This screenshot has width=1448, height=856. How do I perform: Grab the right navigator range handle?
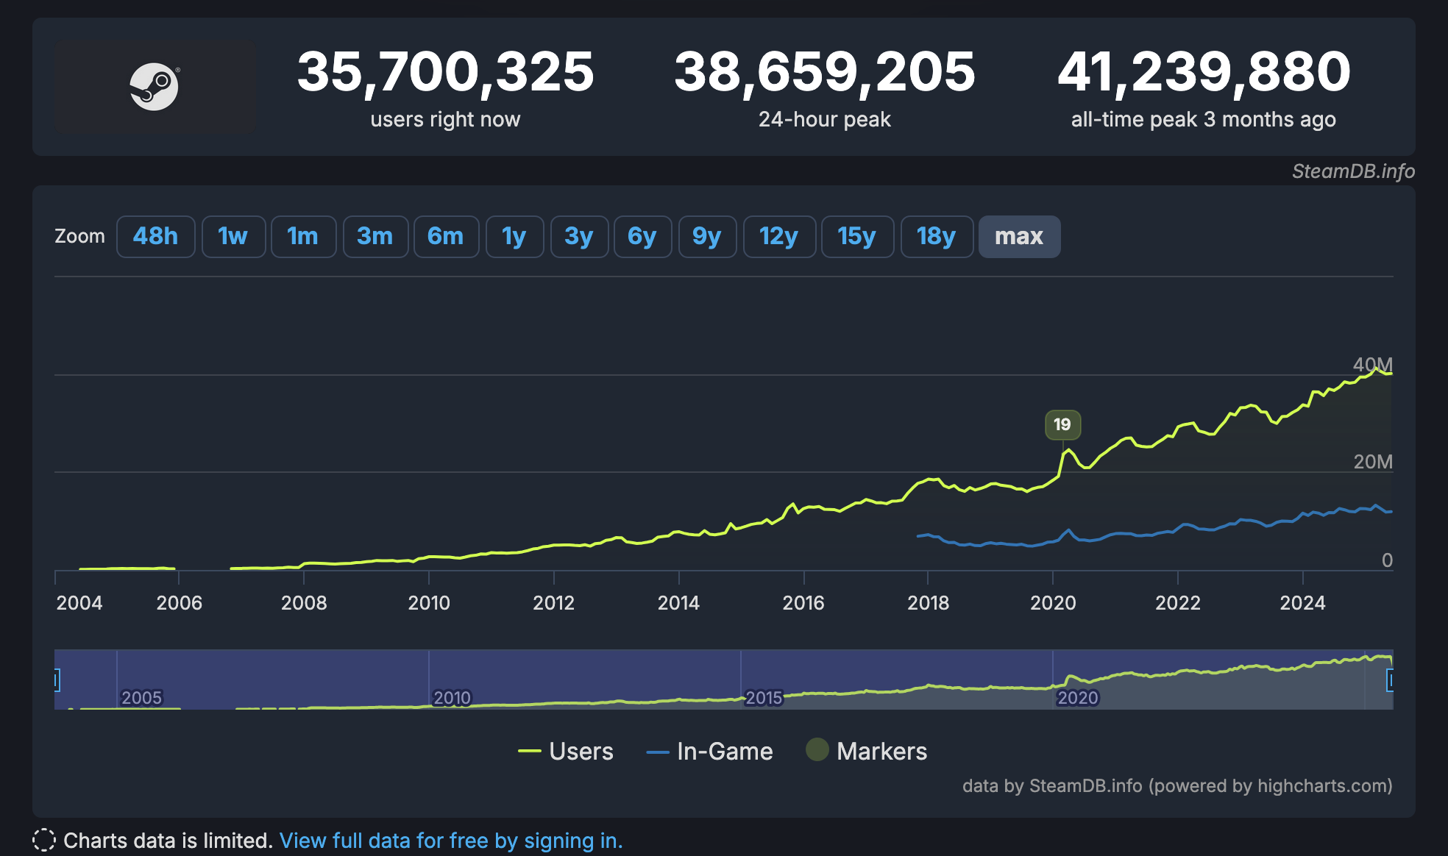[x=1390, y=680]
